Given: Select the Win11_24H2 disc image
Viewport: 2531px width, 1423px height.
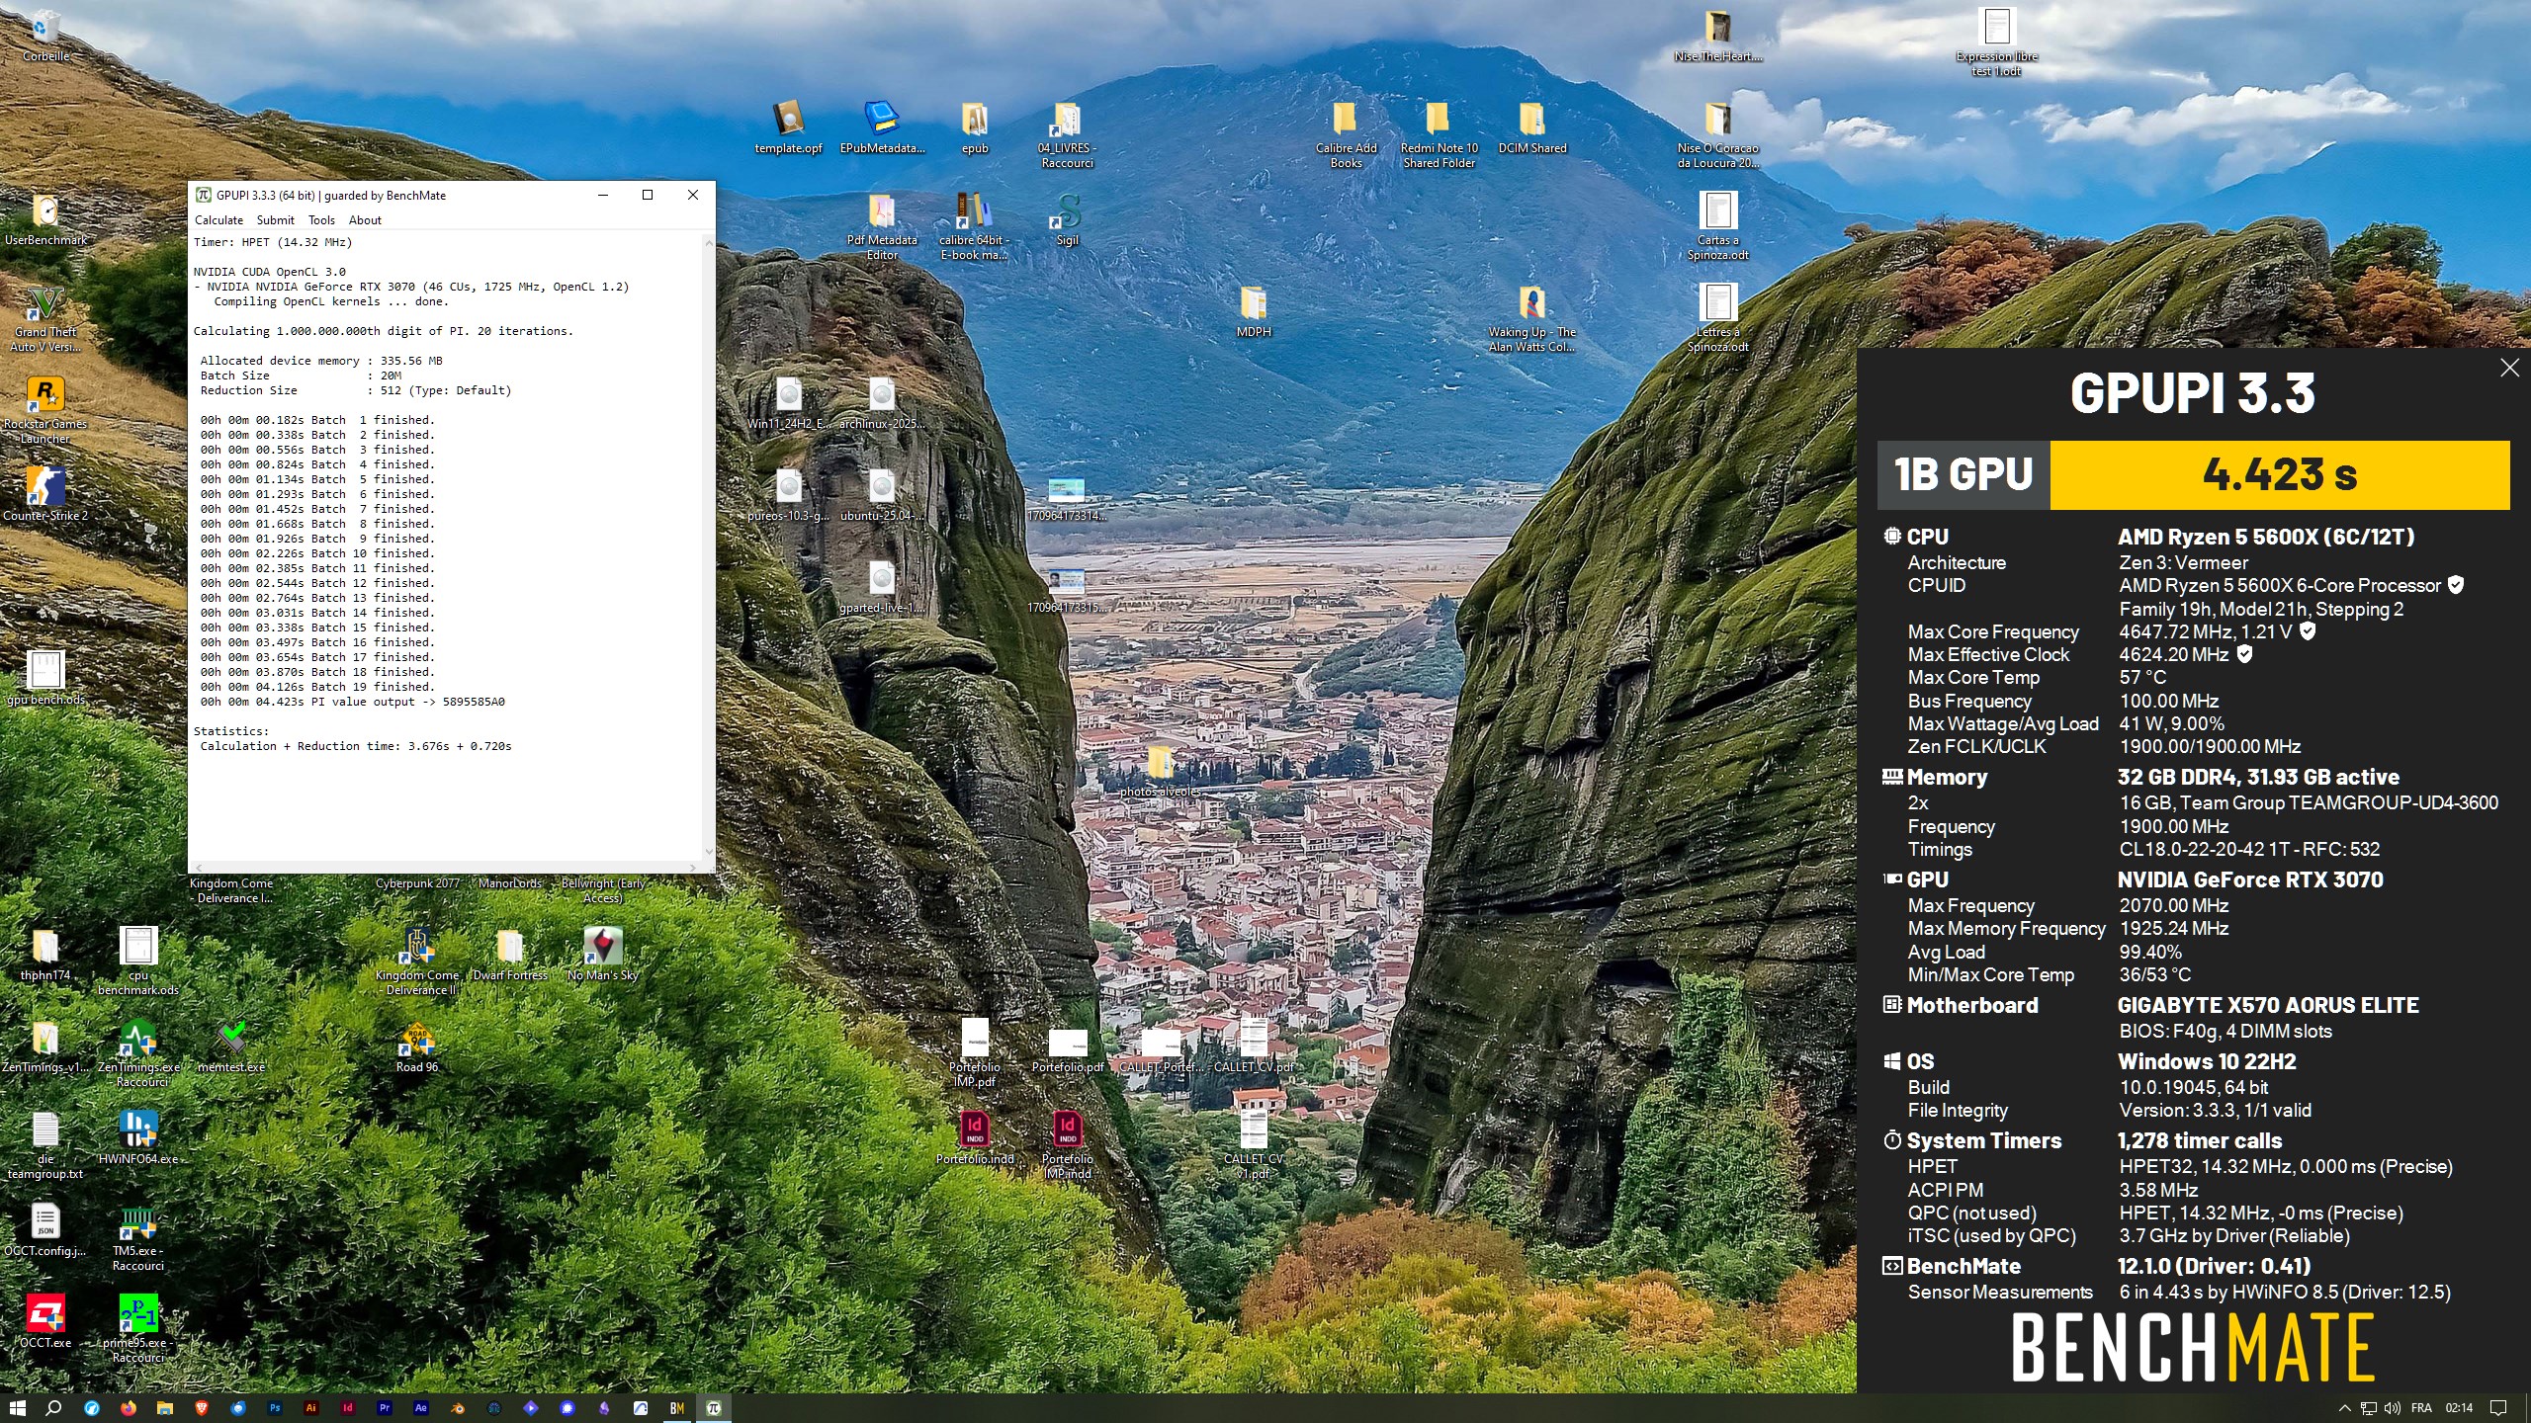Looking at the screenshot, I should pyautogui.click(x=789, y=402).
